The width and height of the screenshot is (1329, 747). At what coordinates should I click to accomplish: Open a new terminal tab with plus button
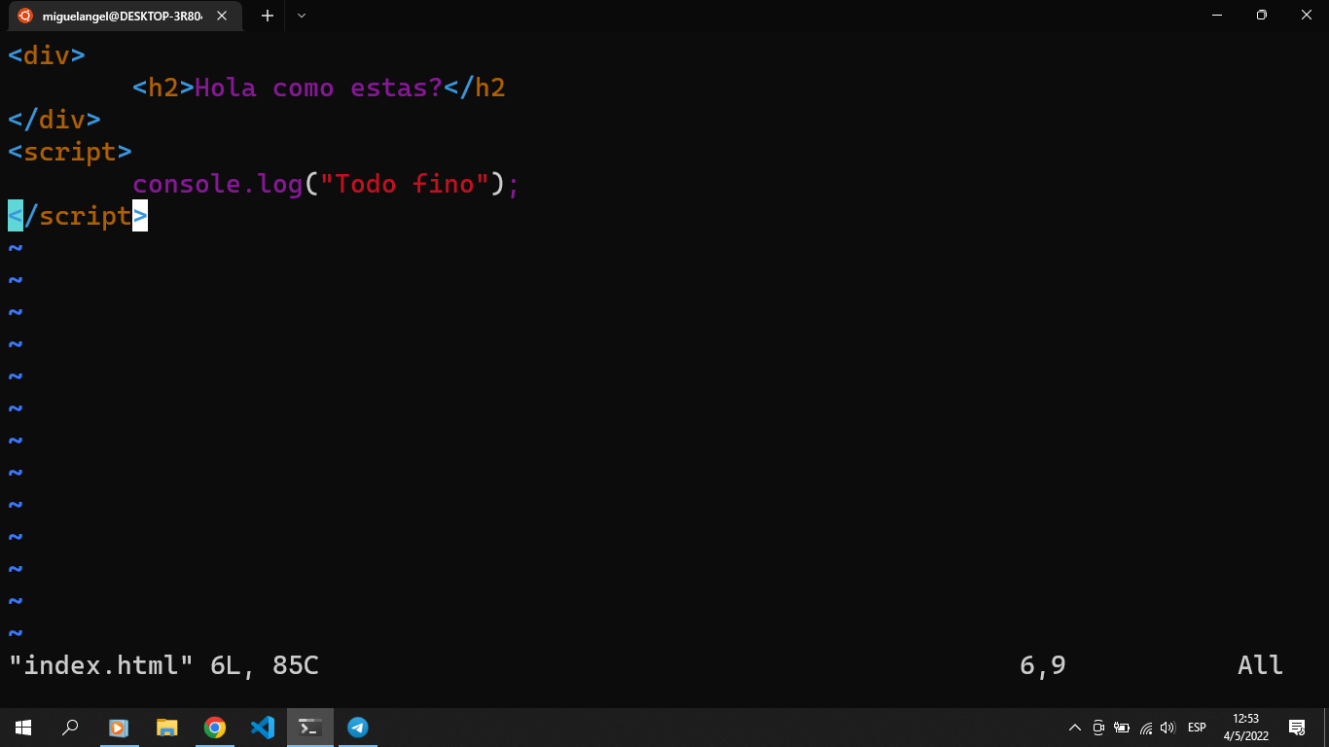[x=266, y=16]
